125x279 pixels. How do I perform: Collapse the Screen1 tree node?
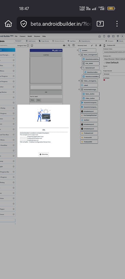77,50
